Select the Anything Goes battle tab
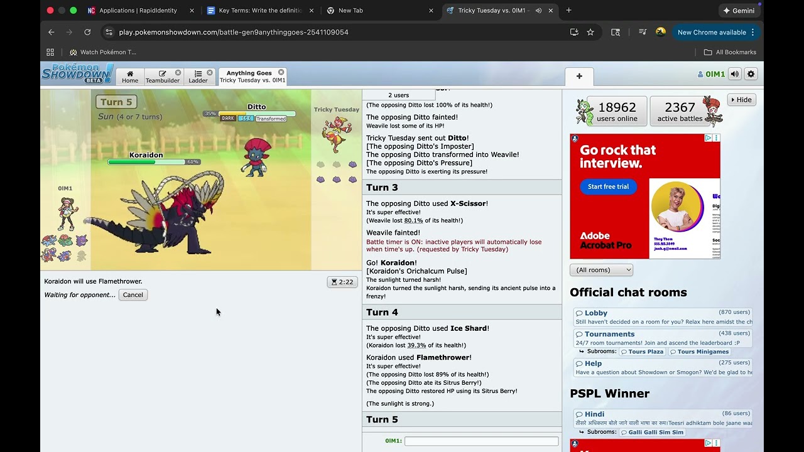 [252, 77]
